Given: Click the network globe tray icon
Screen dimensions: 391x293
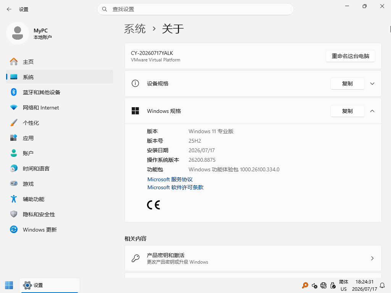Looking at the screenshot, I should [x=323, y=285].
